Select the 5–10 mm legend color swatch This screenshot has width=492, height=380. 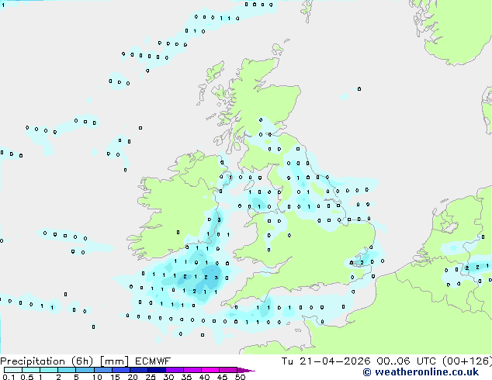(85, 370)
